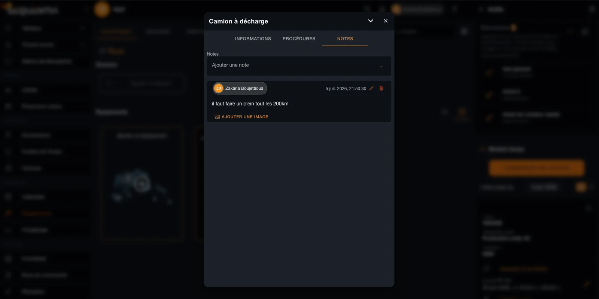
Task: Select the Notes tab
Action: 345,38
